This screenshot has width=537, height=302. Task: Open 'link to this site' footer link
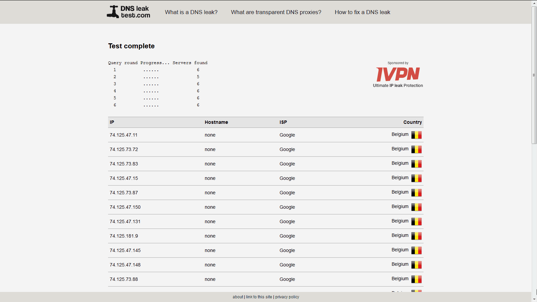tap(259, 297)
